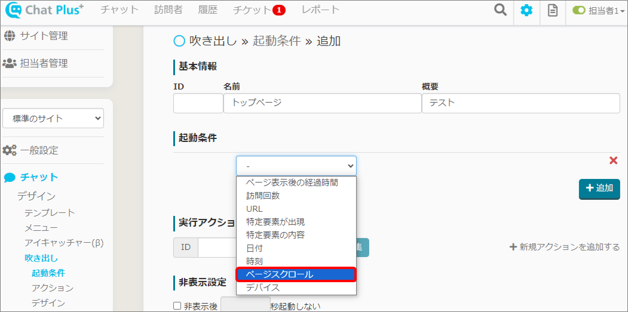Click 新規アクションを追加する link
This screenshot has width=628, height=312.
[x=564, y=247]
